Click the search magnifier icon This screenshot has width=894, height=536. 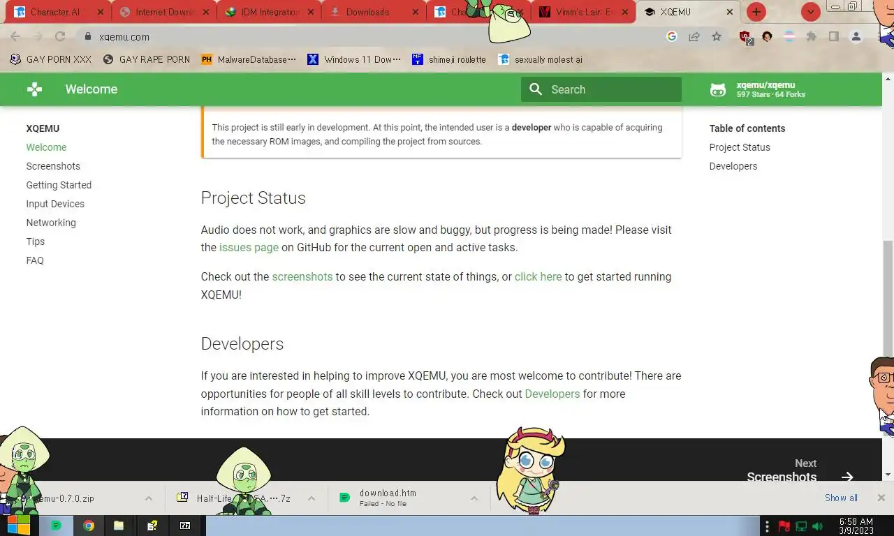[x=536, y=89]
